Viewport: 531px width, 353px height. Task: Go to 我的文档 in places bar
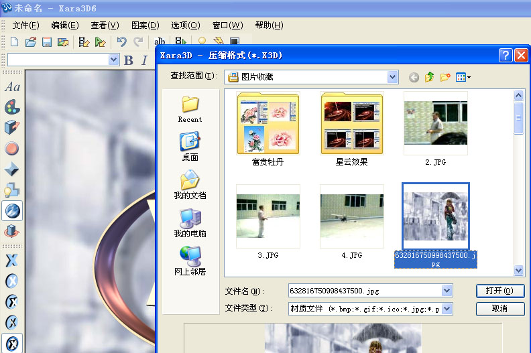point(190,185)
